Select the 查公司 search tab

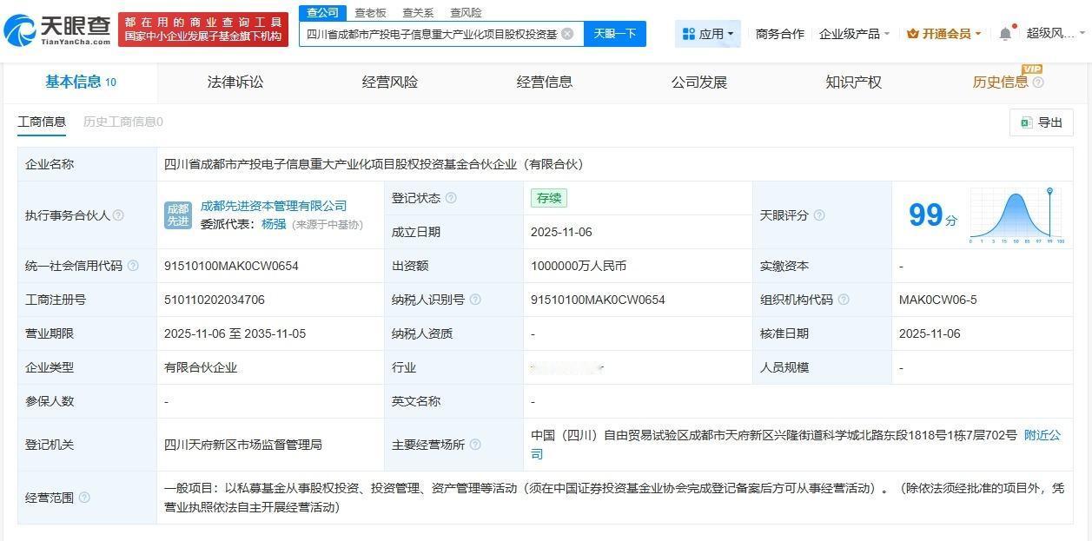322,12
